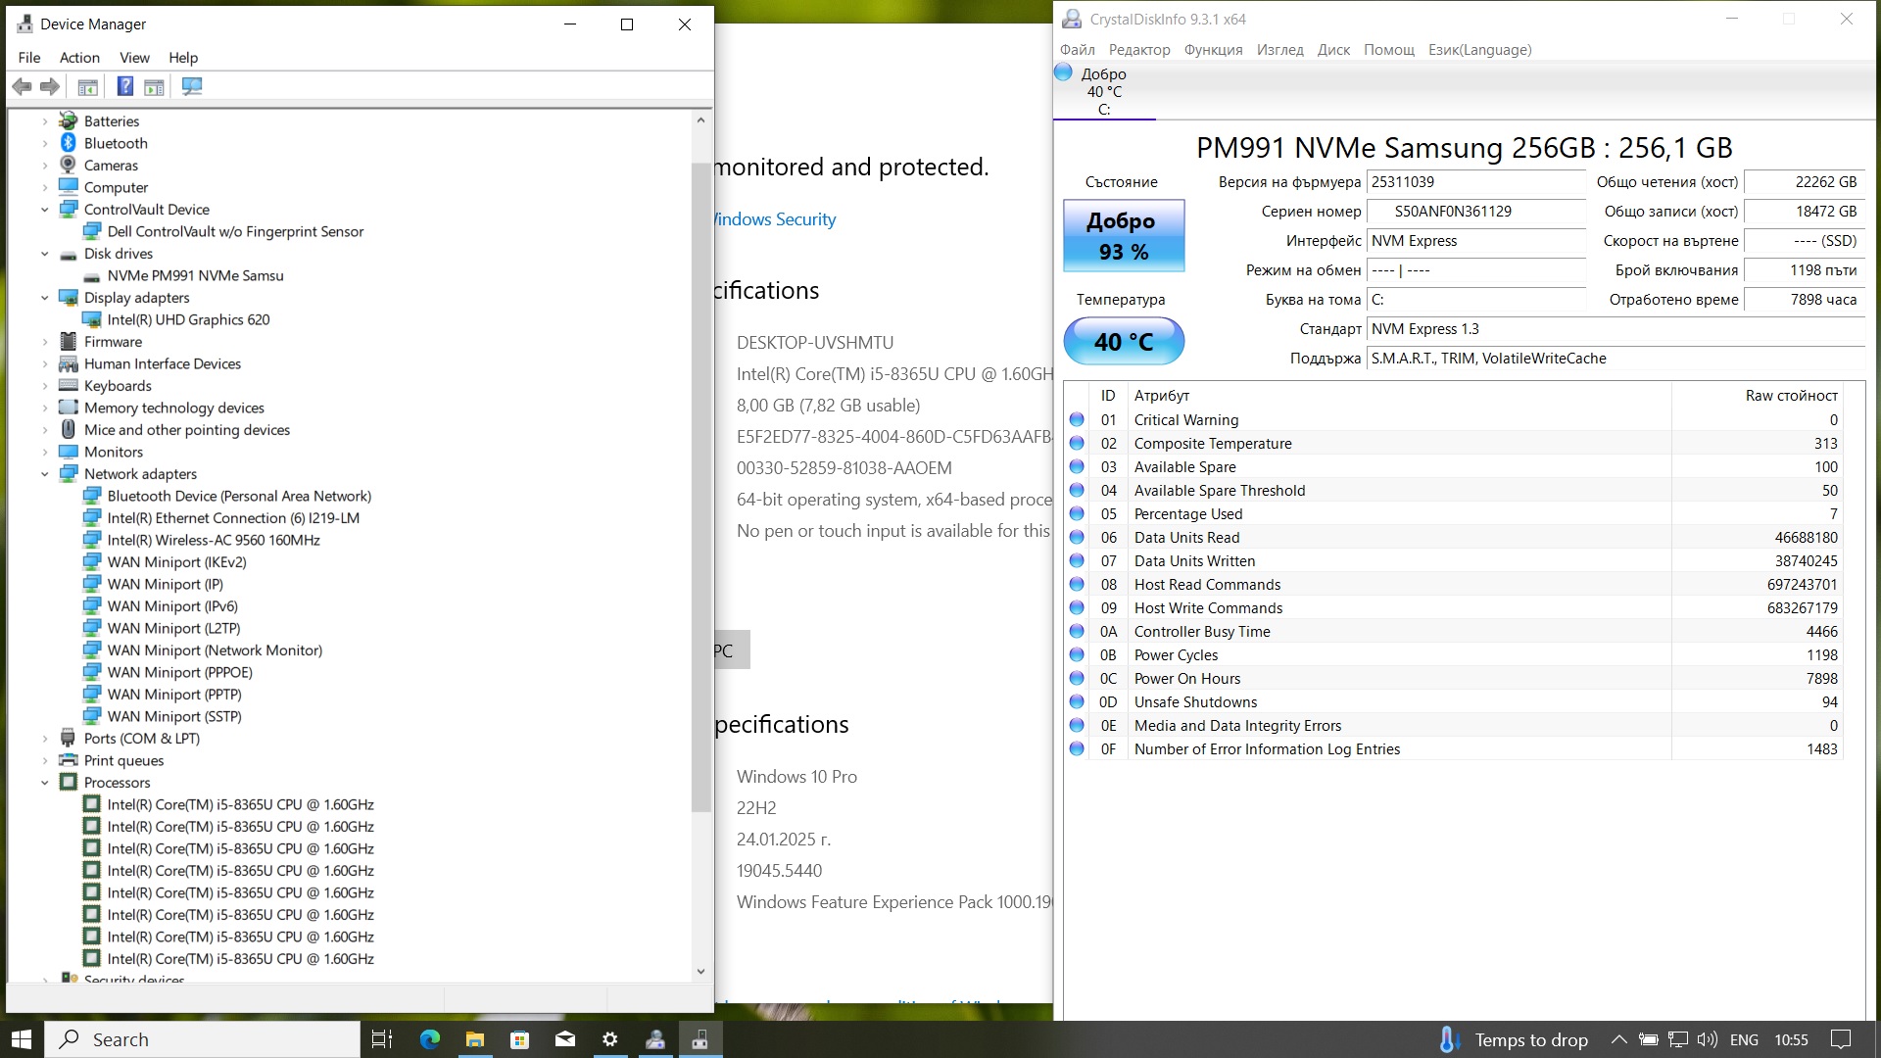Click the 40 °C temperature button
Viewport: 1881px width, 1058px height.
1124,341
